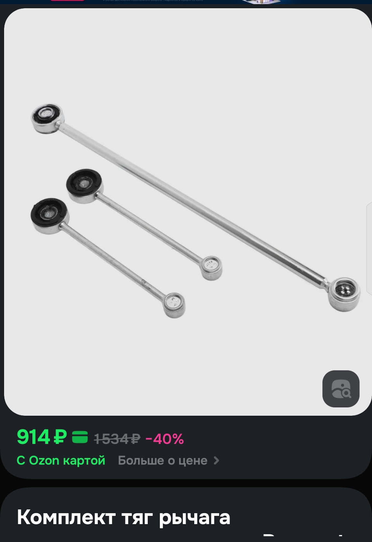Click the -40% discount badge

[x=164, y=439]
